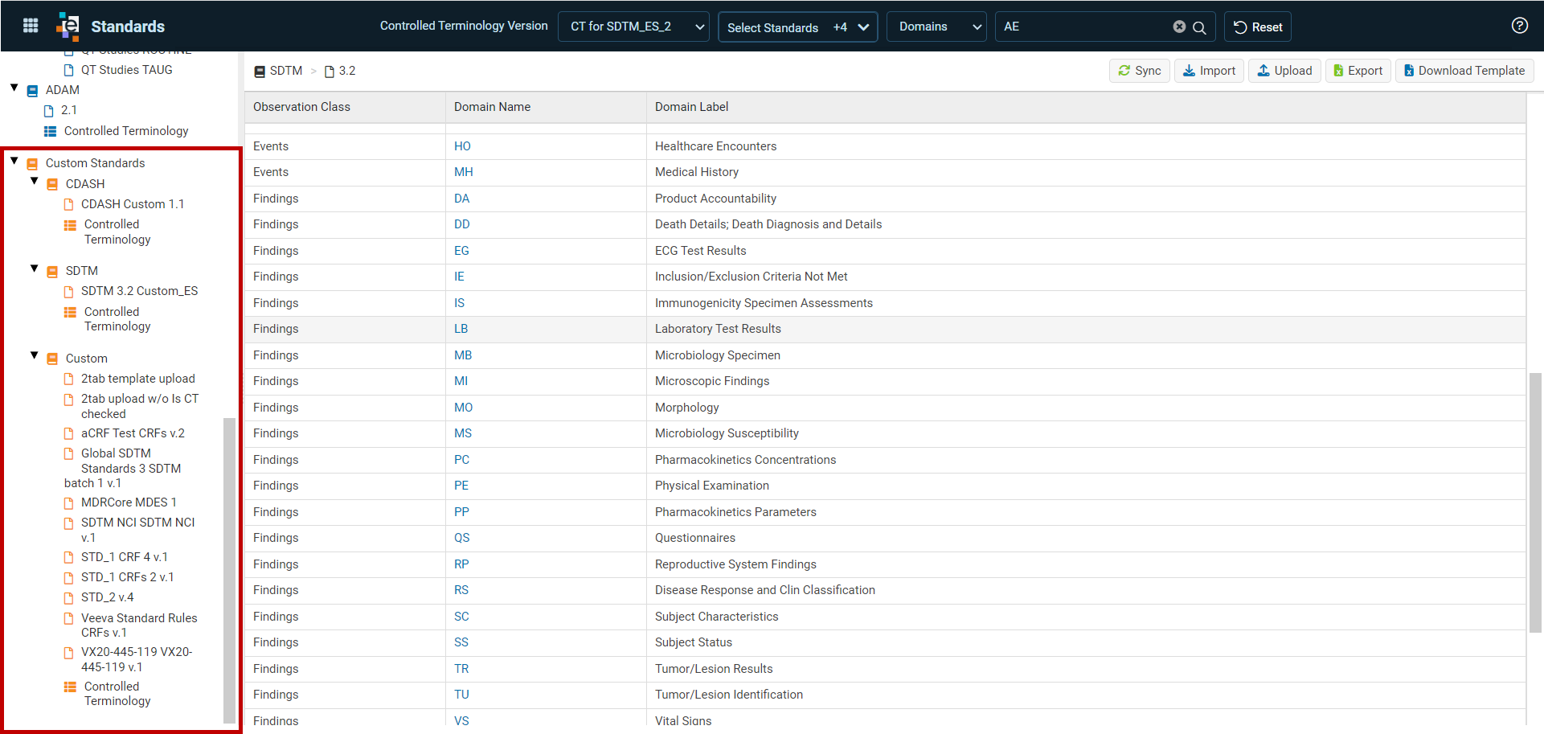Click the search magnifier icon
Viewport: 1544px width, 734px height.
coord(1199,27)
